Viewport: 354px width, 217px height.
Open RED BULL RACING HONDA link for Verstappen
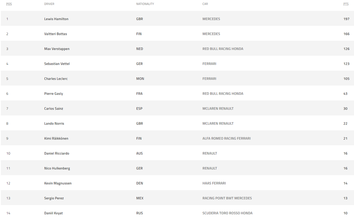point(223,49)
